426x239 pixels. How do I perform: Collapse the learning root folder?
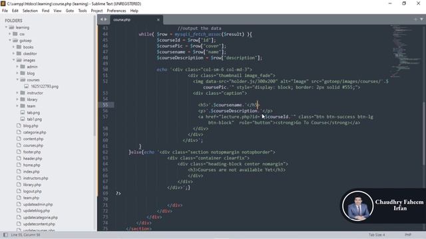tap(6, 27)
